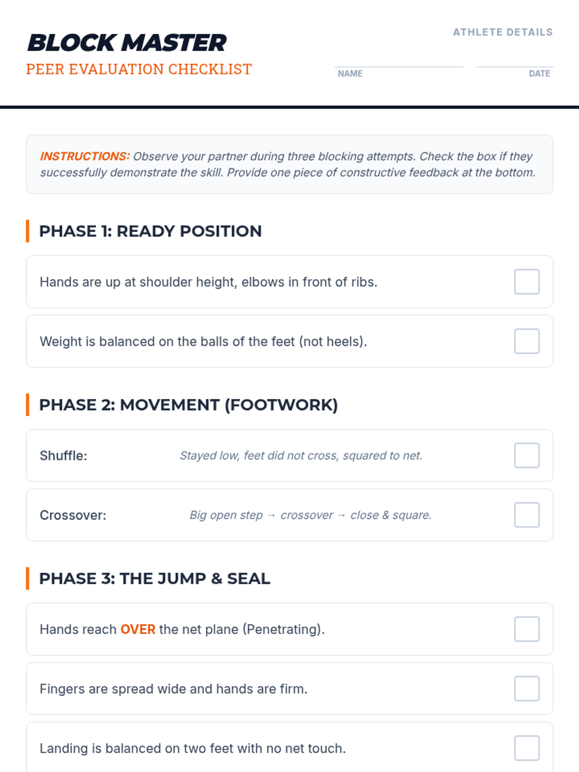Tick the Shuffle footwork checkbox

[526, 455]
